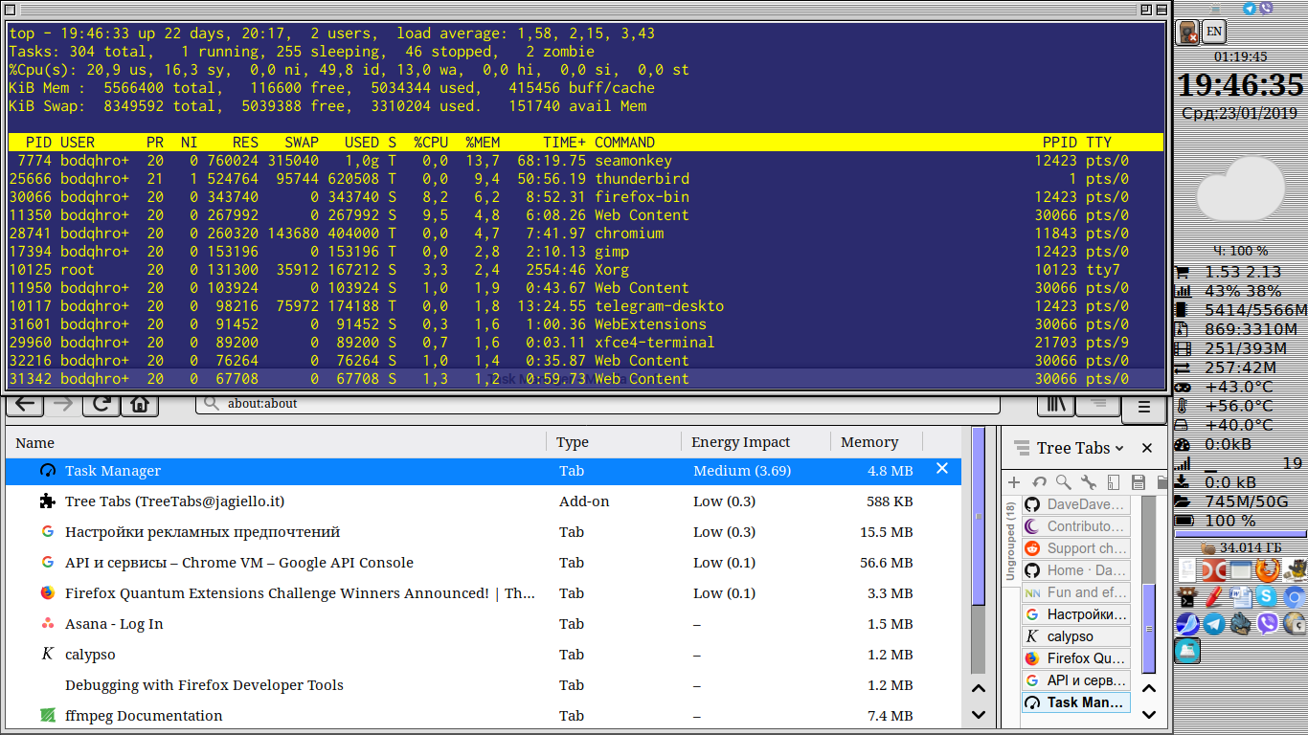The image size is (1308, 735).
Task: Sort by the Energy Impact column header
Action: coord(755,442)
